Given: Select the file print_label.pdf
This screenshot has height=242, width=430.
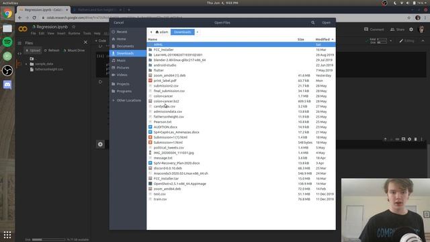Looking at the screenshot, I should click(241, 81).
